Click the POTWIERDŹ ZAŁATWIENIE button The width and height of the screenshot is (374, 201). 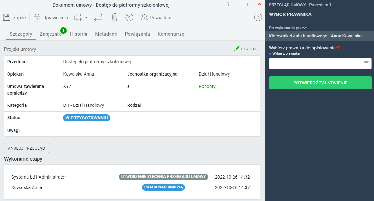click(320, 83)
